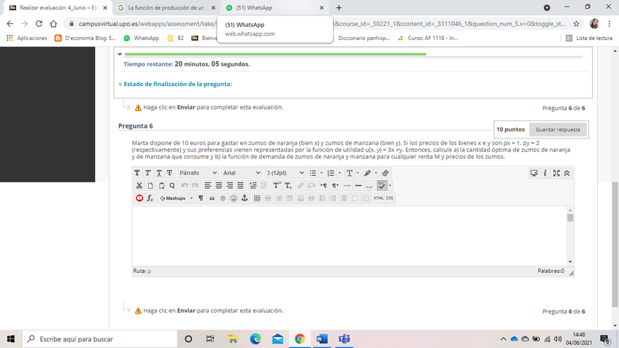Apply underline formatting in editor toolbar

(x=159, y=173)
